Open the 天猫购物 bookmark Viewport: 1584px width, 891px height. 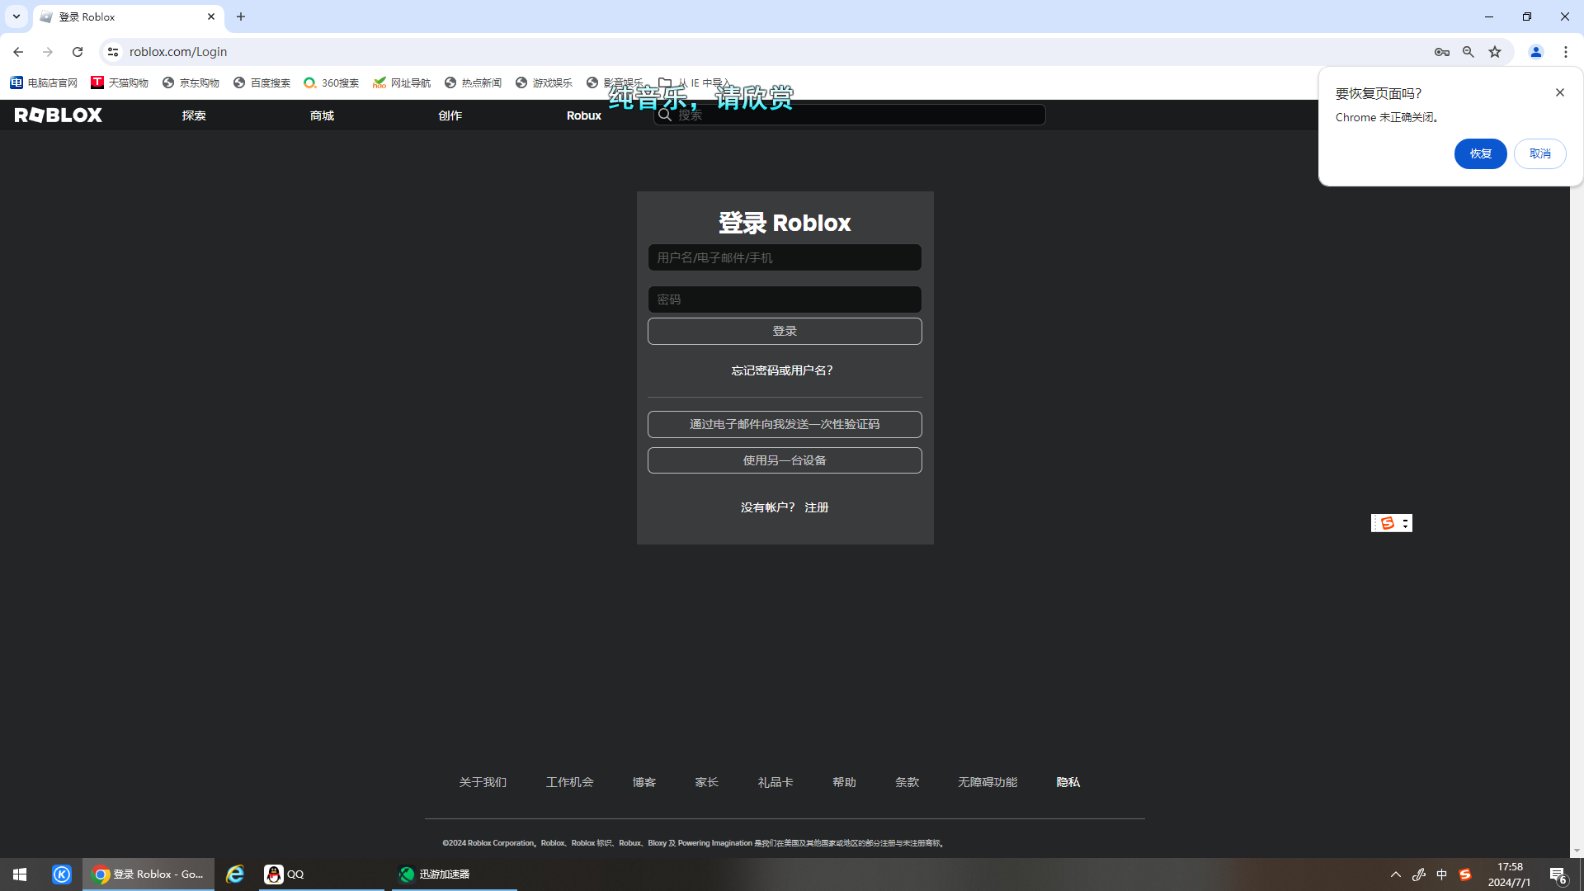tap(120, 82)
